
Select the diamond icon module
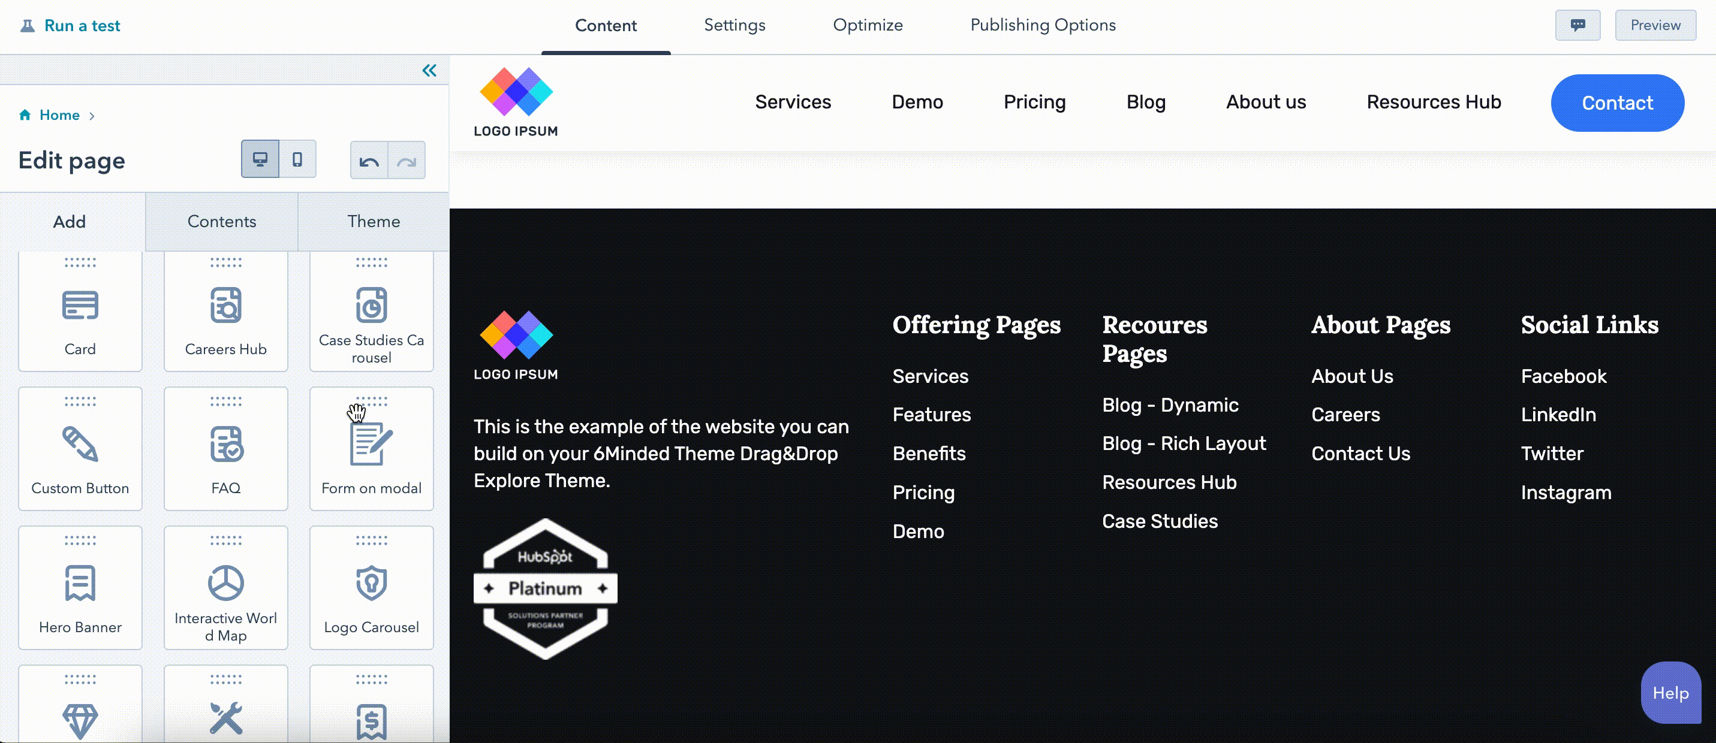point(80,721)
